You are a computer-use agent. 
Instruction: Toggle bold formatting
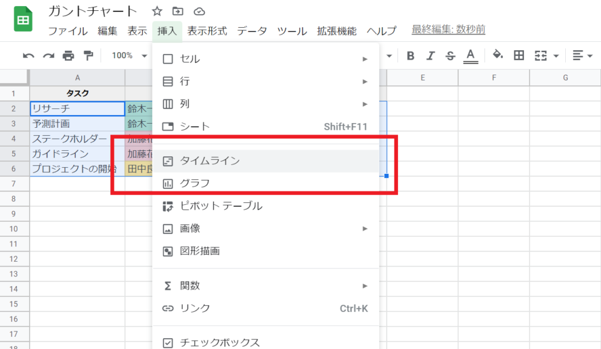coord(411,55)
